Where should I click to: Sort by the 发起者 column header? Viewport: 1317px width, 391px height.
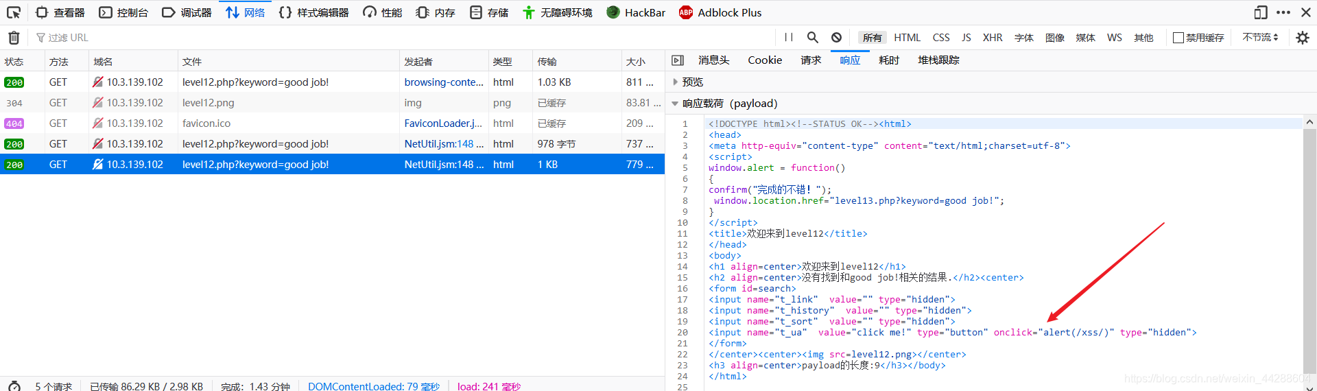[x=444, y=61]
